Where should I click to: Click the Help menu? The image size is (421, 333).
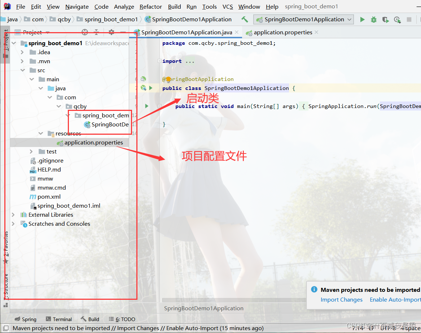[x=272, y=7]
